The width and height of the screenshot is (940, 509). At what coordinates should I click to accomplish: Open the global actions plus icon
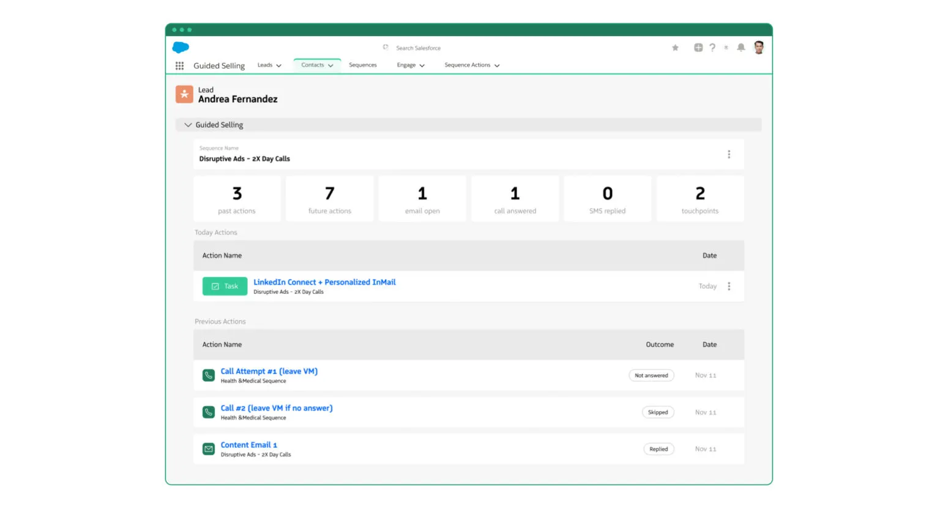click(x=698, y=48)
